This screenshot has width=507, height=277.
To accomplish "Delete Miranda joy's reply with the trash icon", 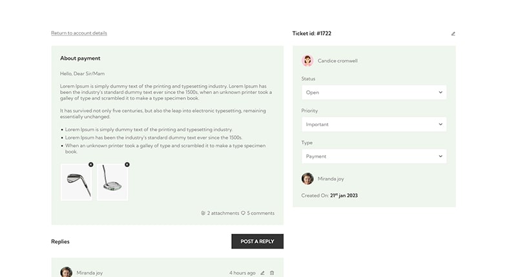I will point(272,272).
